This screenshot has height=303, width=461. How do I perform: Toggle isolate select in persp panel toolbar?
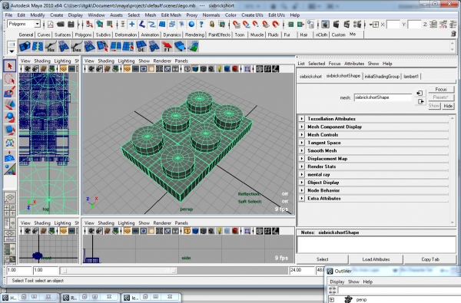pos(247,69)
